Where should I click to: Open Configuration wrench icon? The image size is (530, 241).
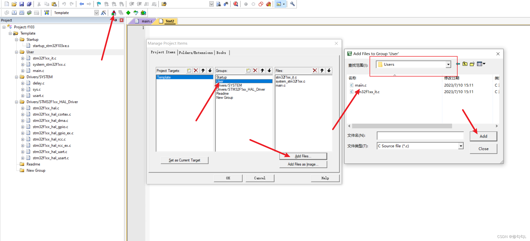292,4
